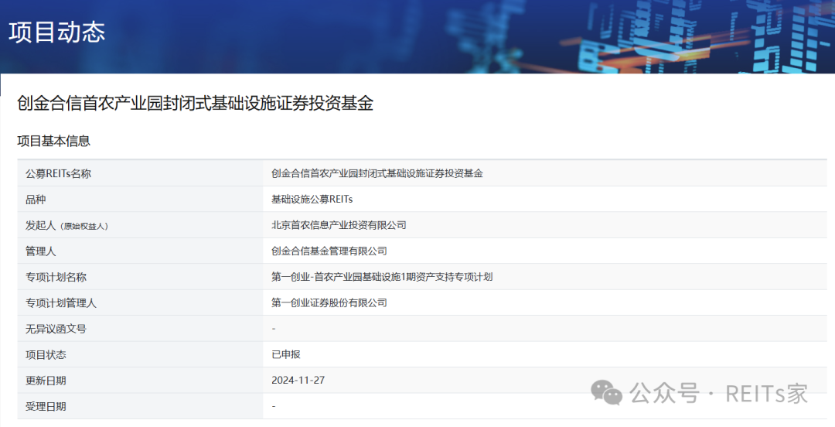Select the 管理人 row label
Screen dimensions: 835x427
click(x=40, y=251)
